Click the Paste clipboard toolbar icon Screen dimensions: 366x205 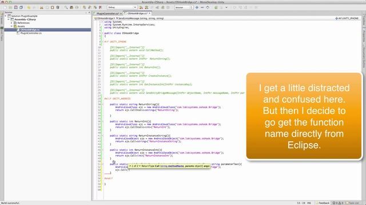click(52, 7)
